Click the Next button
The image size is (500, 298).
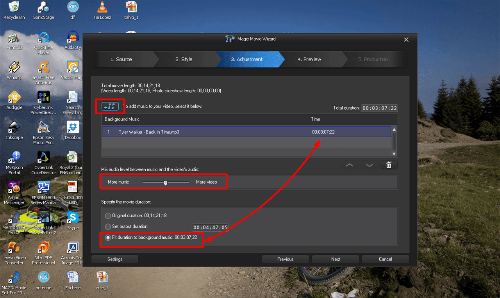tap(336, 259)
